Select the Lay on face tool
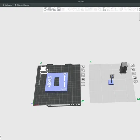The image size is (140, 140). point(83,9)
